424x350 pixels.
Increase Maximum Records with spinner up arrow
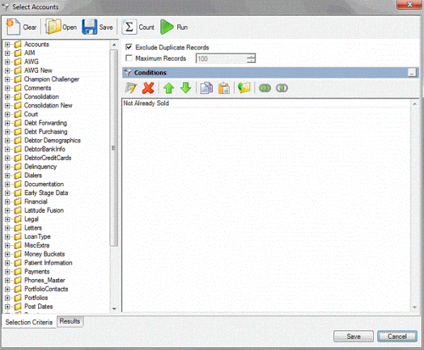251,56
